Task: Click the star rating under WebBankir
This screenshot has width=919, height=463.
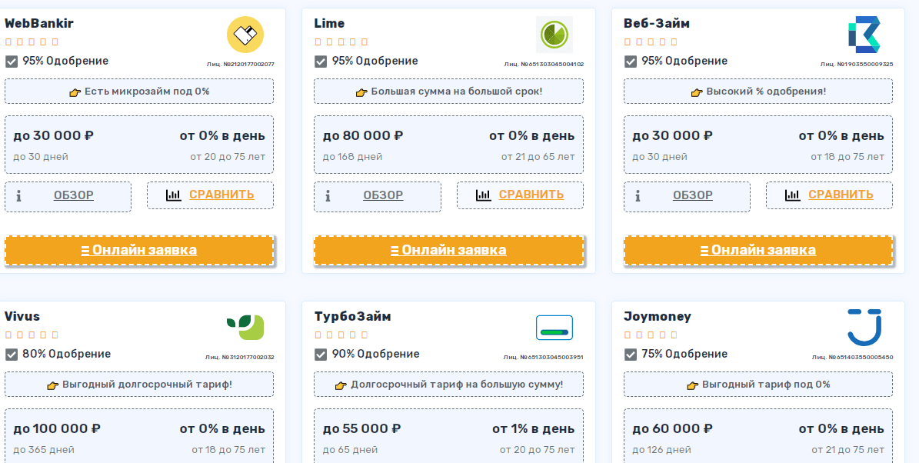Action: tap(32, 42)
